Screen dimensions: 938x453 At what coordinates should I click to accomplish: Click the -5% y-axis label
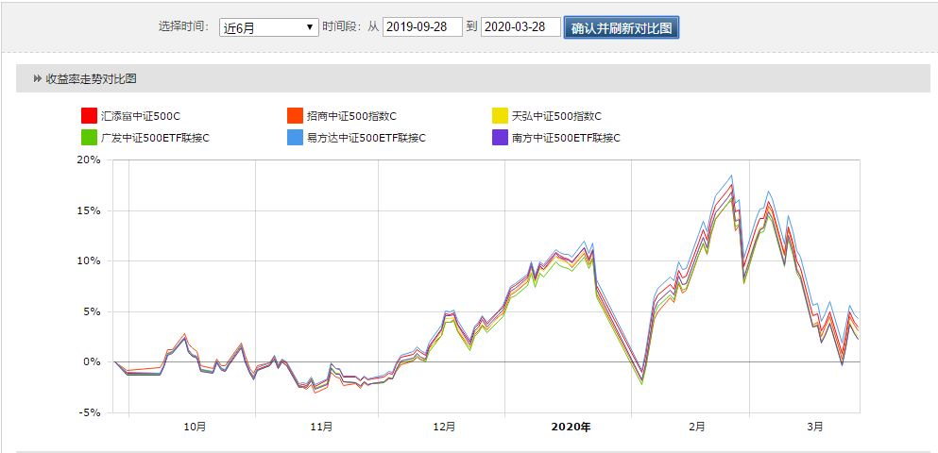click(92, 412)
